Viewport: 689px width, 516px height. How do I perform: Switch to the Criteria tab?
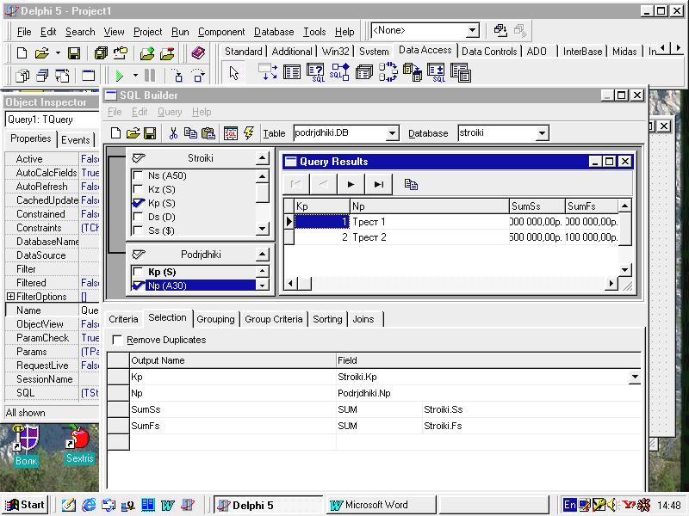coord(123,319)
